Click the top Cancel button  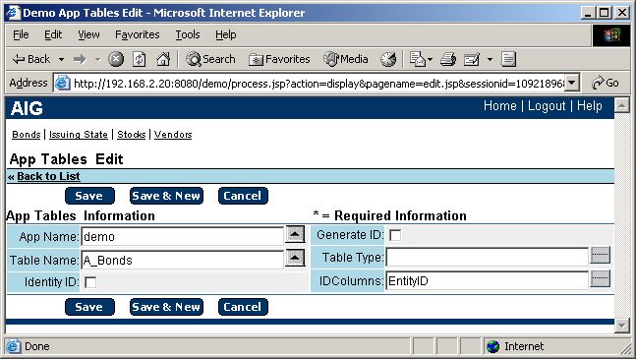(243, 196)
